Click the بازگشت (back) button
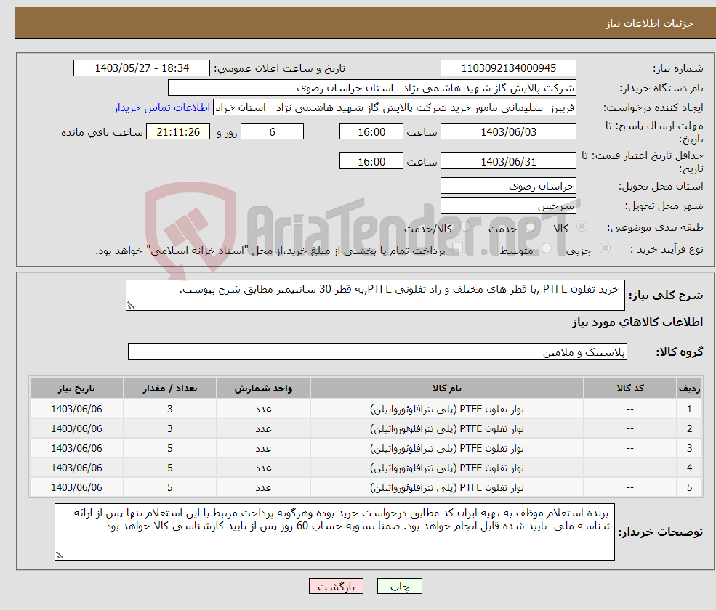The image size is (716, 610). pos(336,586)
